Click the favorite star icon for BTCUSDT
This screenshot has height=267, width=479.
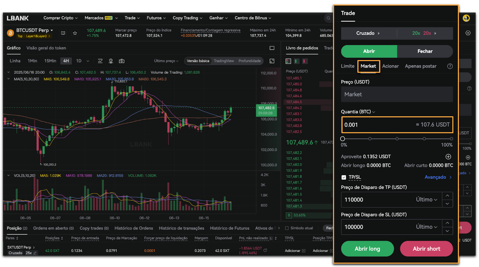75,33
